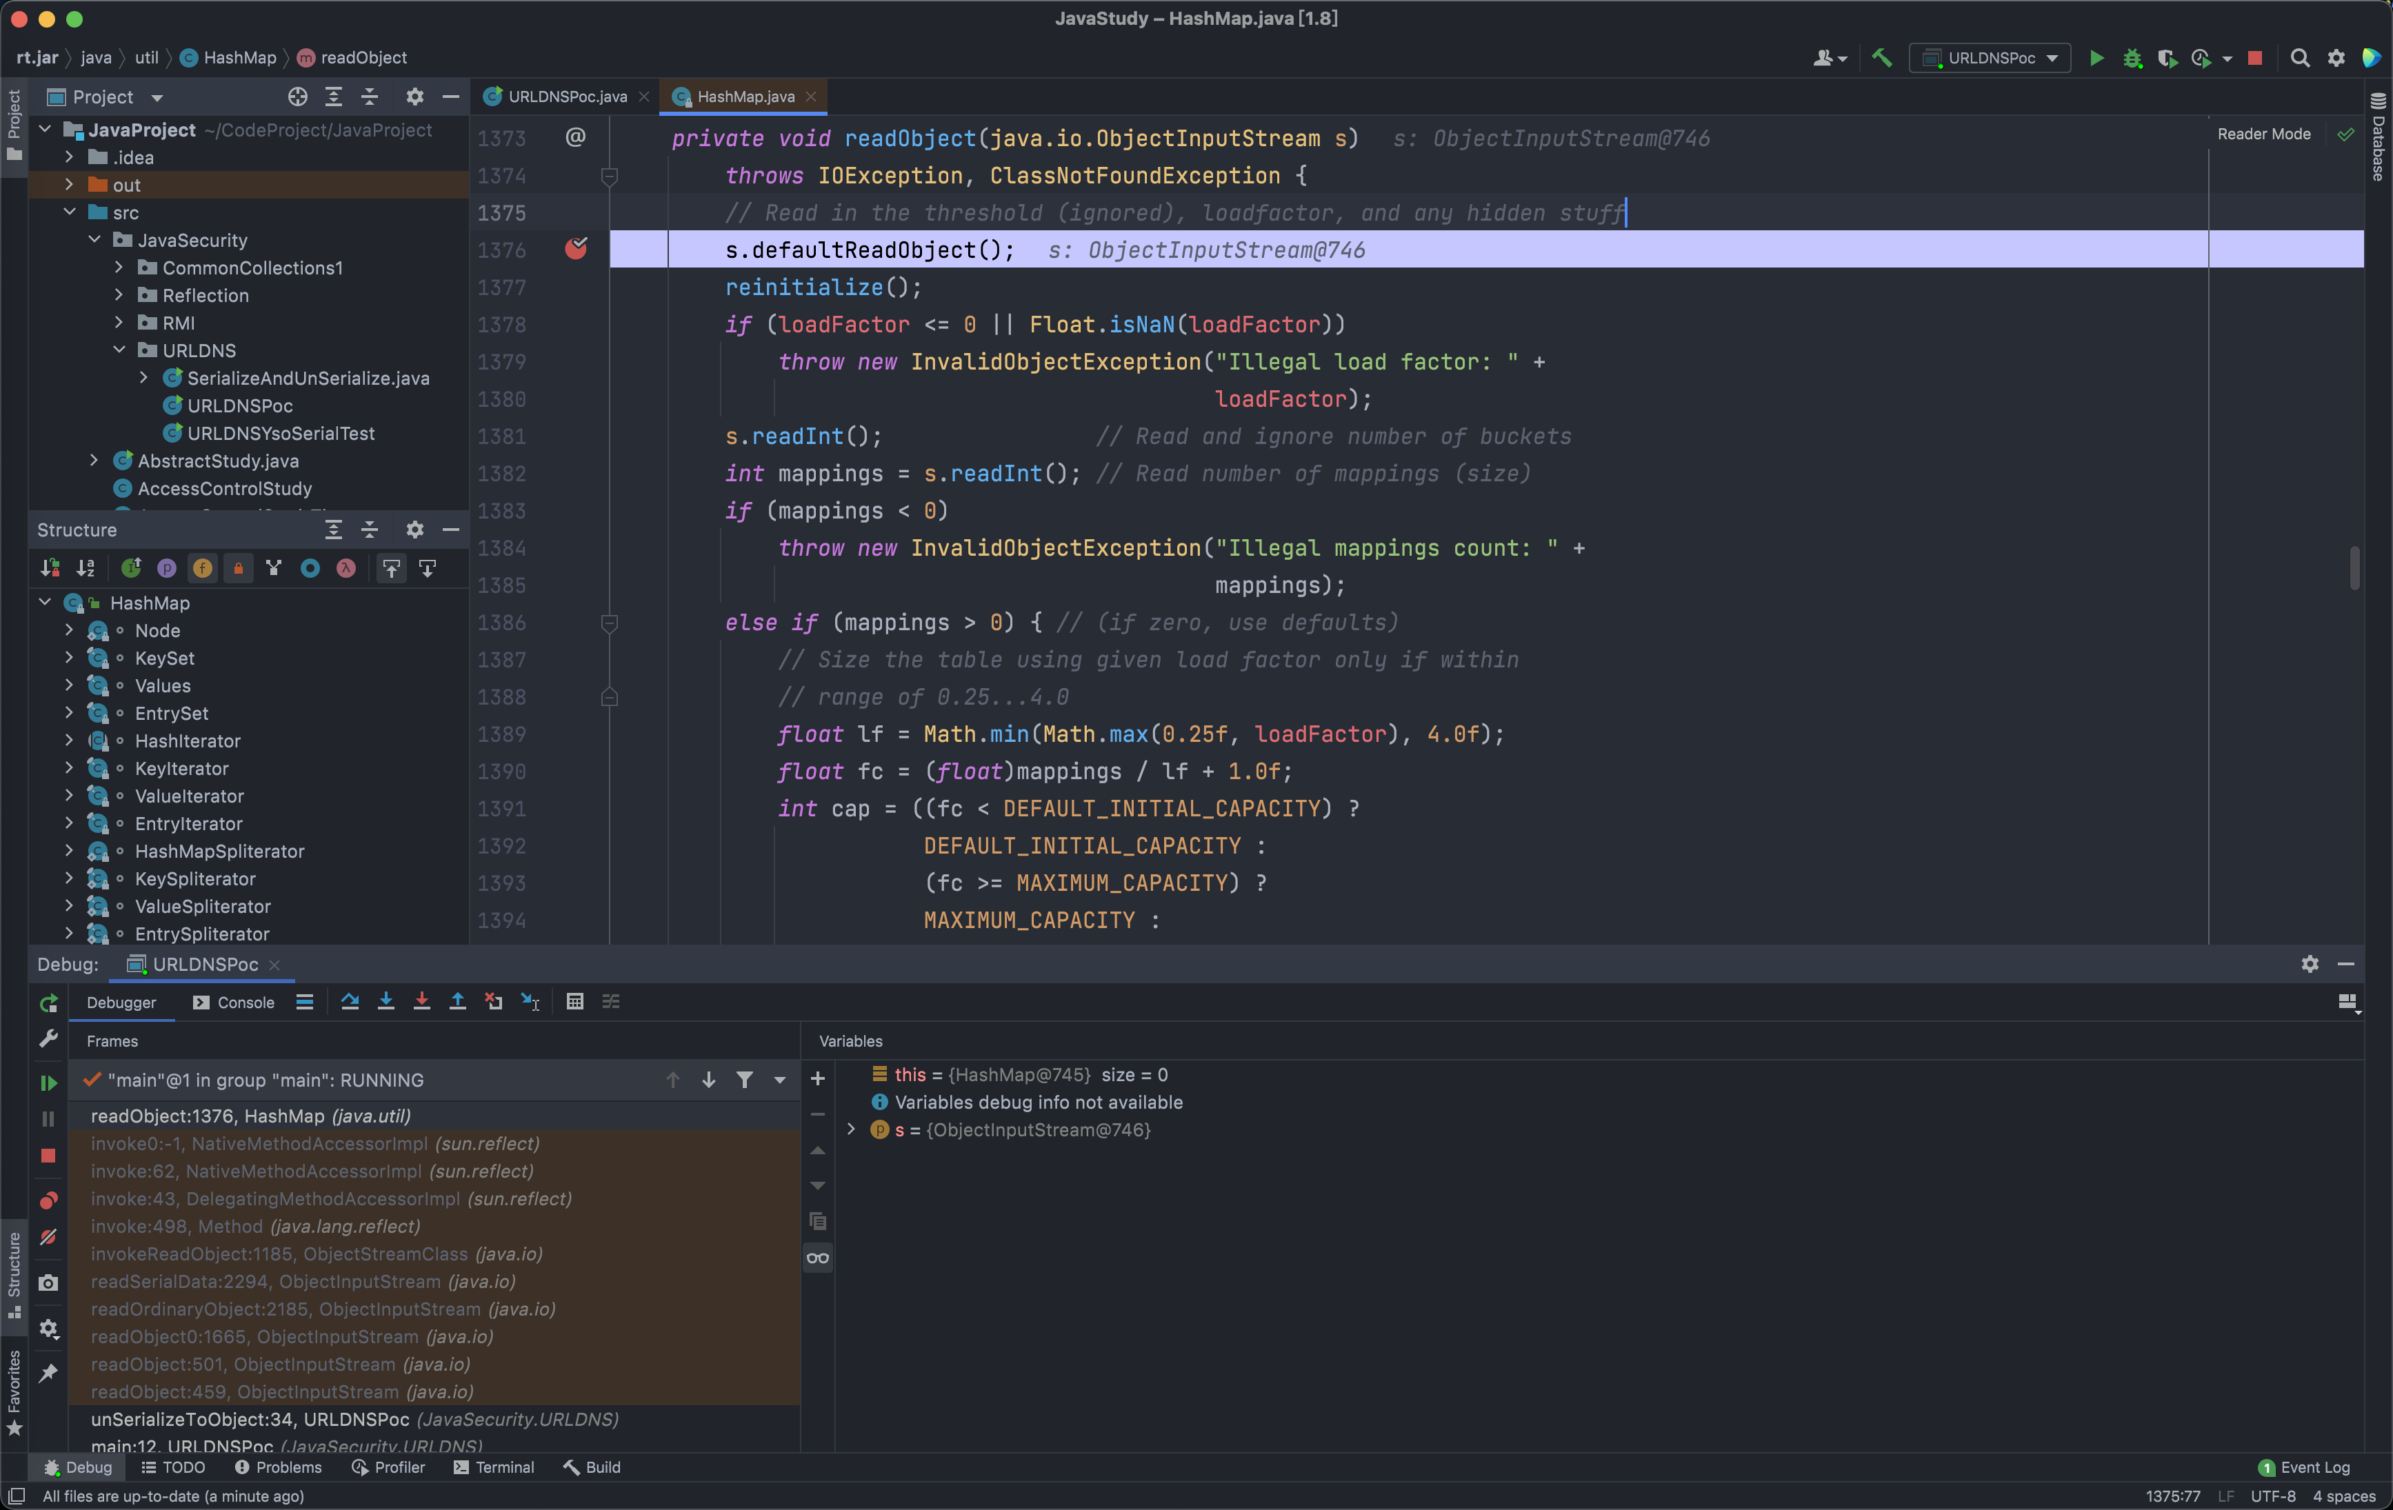
Task: Toggle Show non-public lock icon
Action: tap(239, 568)
